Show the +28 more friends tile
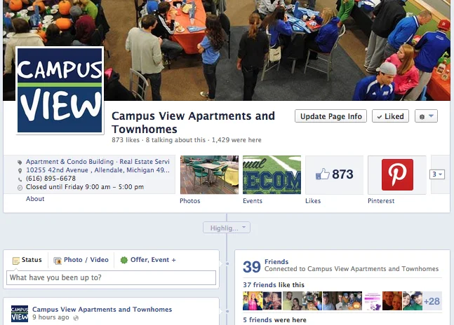This screenshot has width=454, height=325. coord(432,301)
